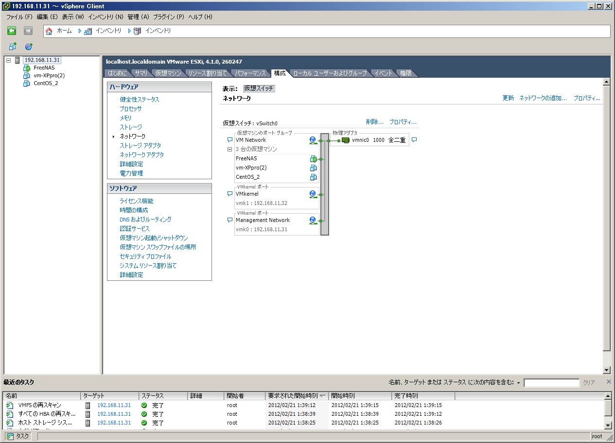615x443 pixels.
Task: Click the globe port icon for VM Network
Action: (313, 140)
